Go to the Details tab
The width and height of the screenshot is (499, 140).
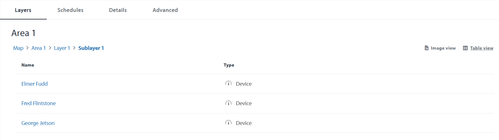click(x=118, y=10)
